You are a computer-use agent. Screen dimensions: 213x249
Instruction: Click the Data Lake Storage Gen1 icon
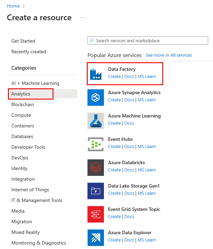[96, 191]
